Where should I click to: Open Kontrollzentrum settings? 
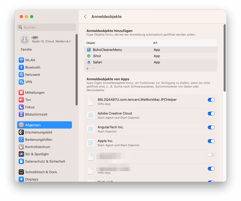coord(45,147)
